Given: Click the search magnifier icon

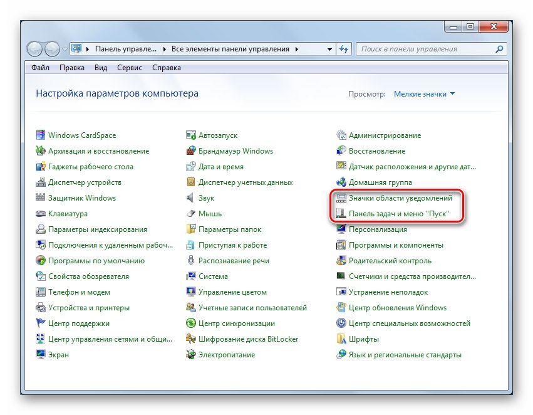Looking at the screenshot, I should [499, 49].
